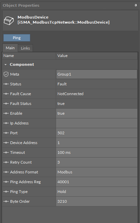Click the Ping action button

(x=17, y=38)
